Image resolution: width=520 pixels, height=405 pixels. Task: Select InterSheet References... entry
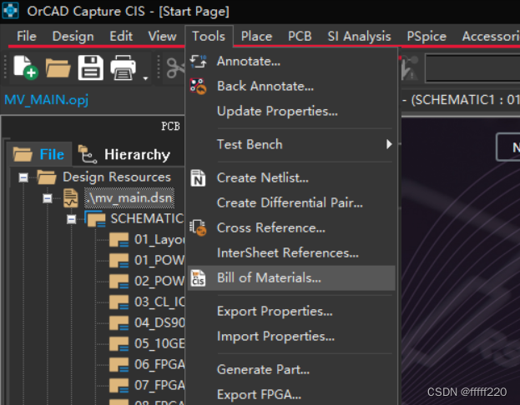(x=291, y=252)
